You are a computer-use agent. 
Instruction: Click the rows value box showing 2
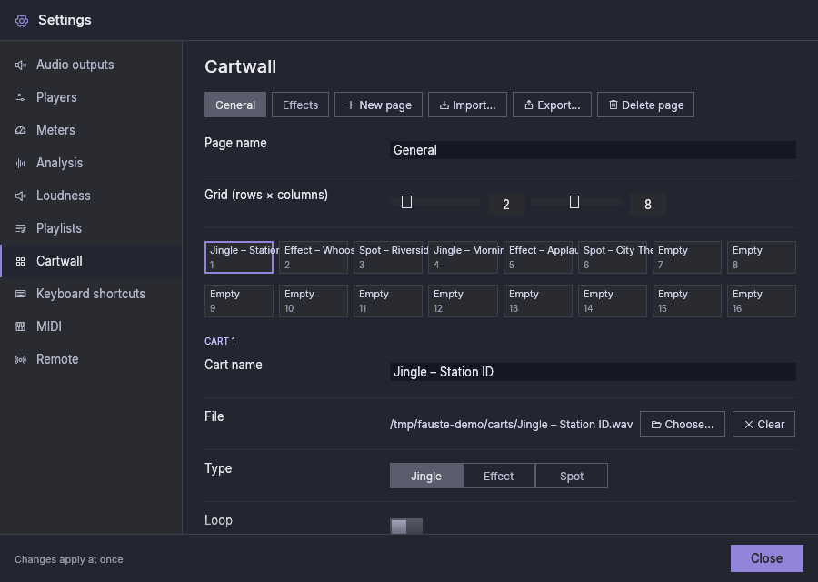click(x=506, y=205)
